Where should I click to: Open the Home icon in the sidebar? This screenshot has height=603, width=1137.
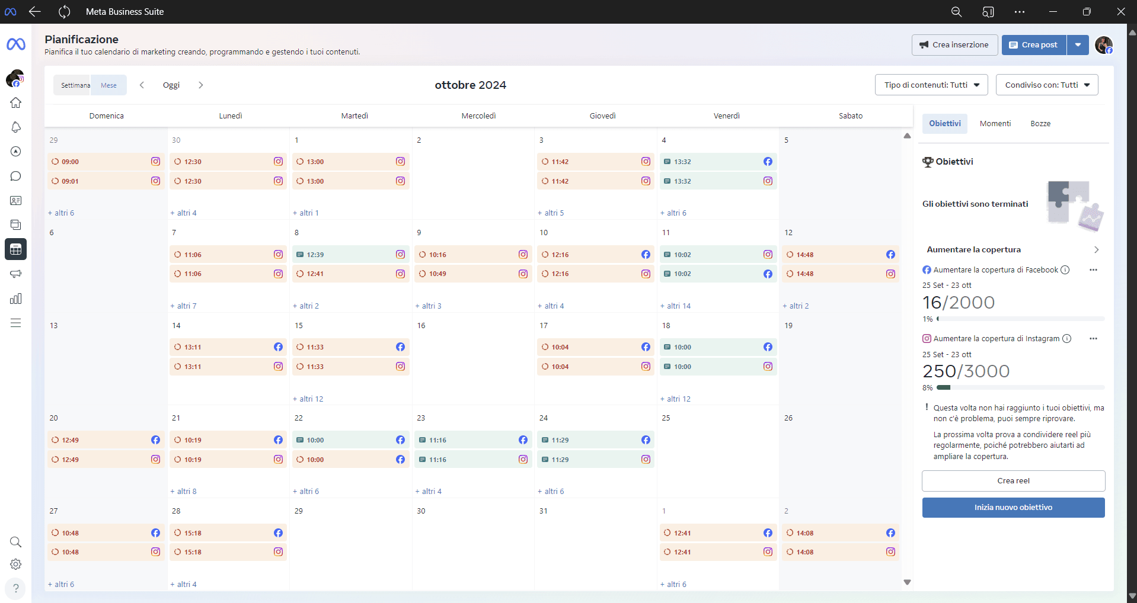(x=15, y=102)
